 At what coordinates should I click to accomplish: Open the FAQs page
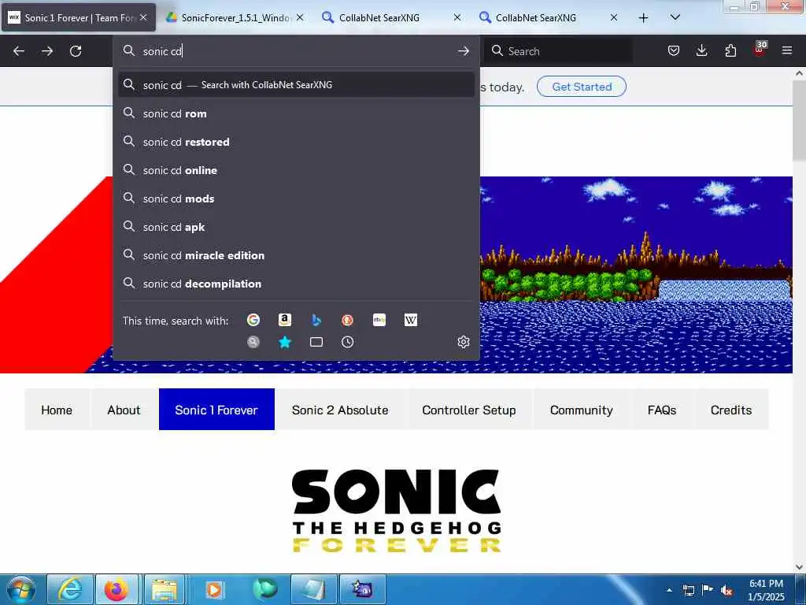tap(662, 410)
